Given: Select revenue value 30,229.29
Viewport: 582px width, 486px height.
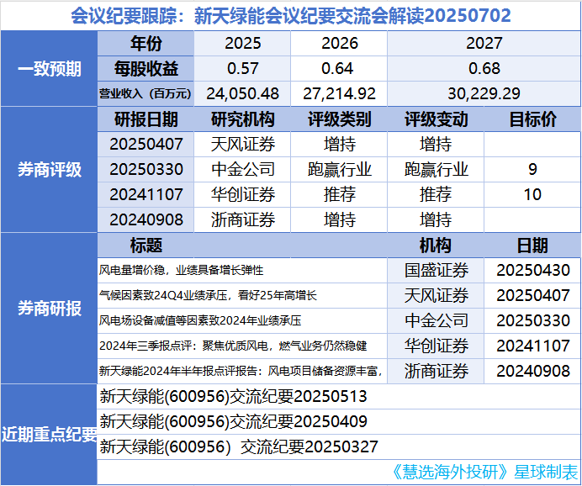Looking at the screenshot, I should pos(484,93).
